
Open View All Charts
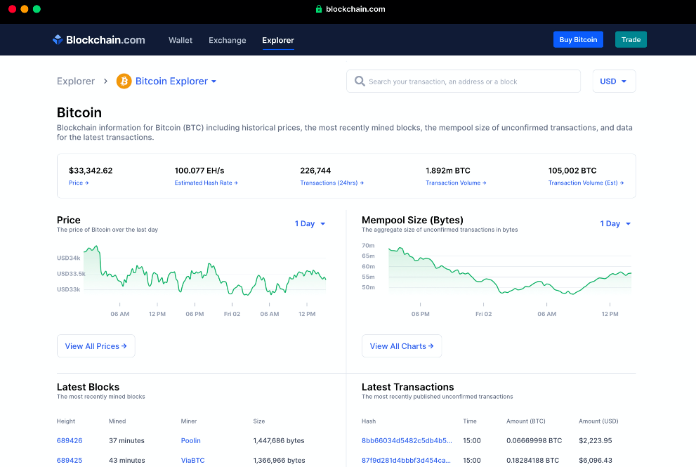pyautogui.click(x=401, y=346)
